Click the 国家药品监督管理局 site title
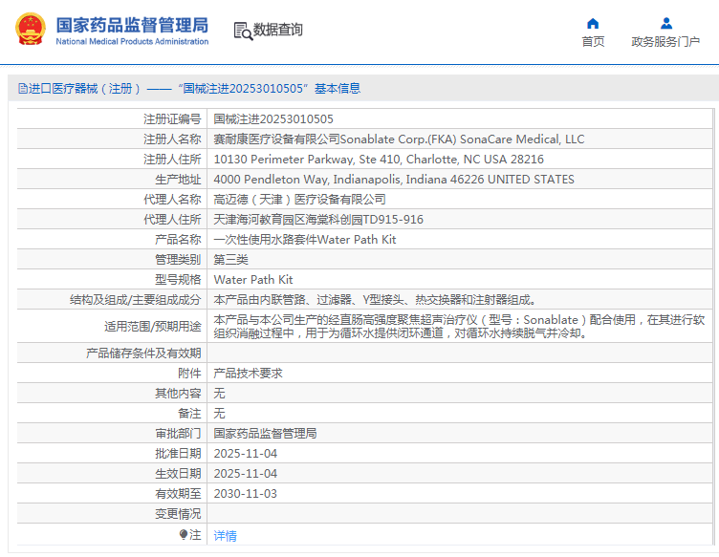Viewport: 719px width, 557px height. 131,25
